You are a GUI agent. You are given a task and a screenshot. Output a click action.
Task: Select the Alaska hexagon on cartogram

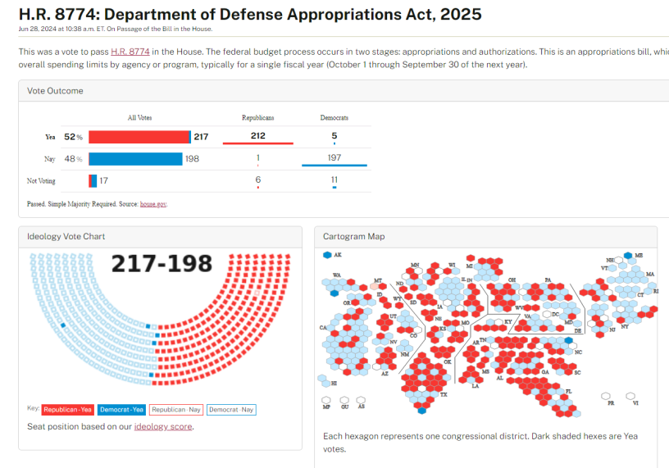tap(327, 255)
